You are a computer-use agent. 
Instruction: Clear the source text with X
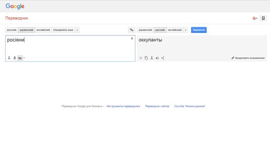132,39
